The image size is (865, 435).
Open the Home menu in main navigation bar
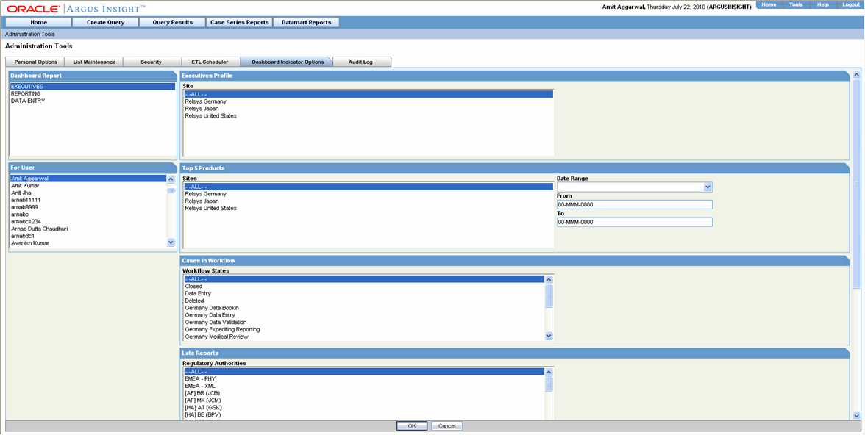pyautogui.click(x=38, y=23)
